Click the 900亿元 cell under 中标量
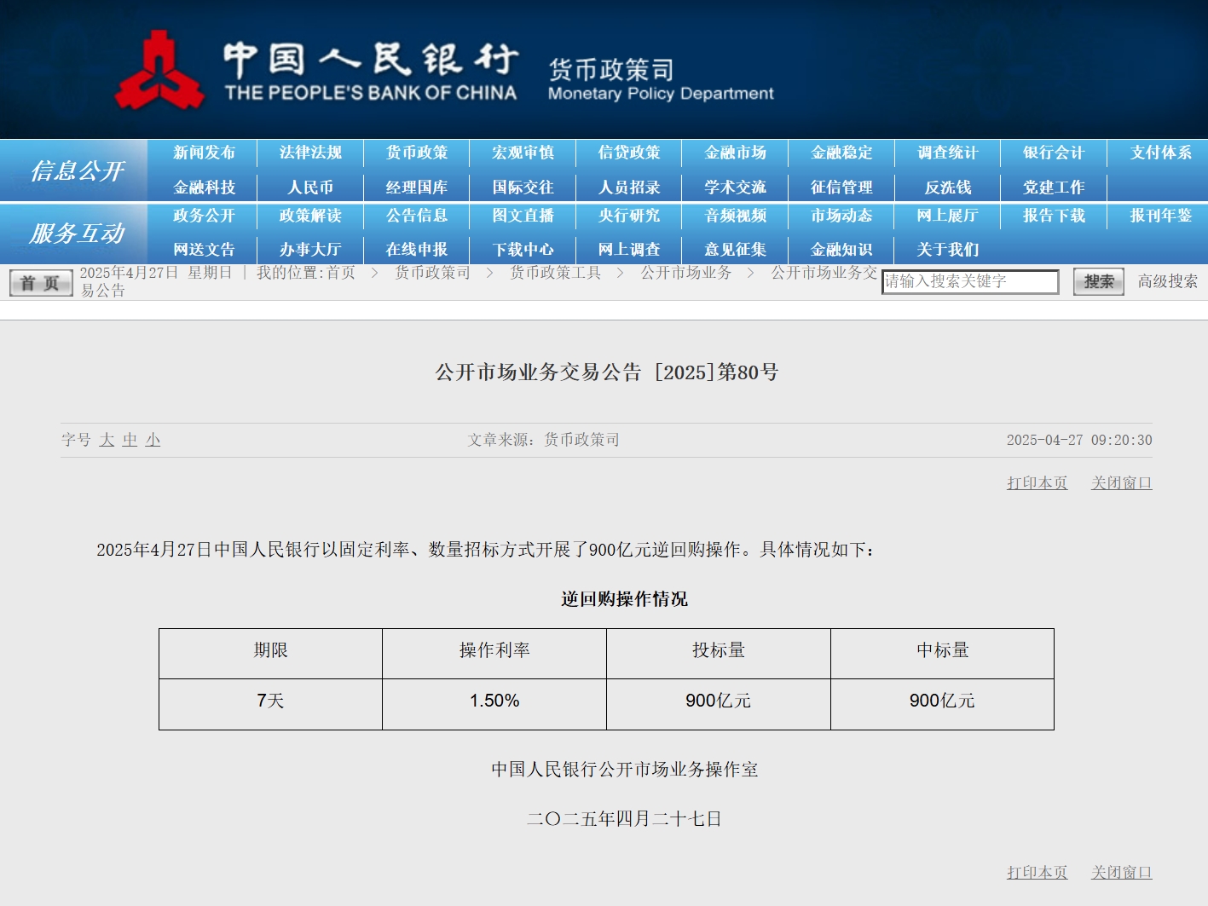 coord(942,704)
